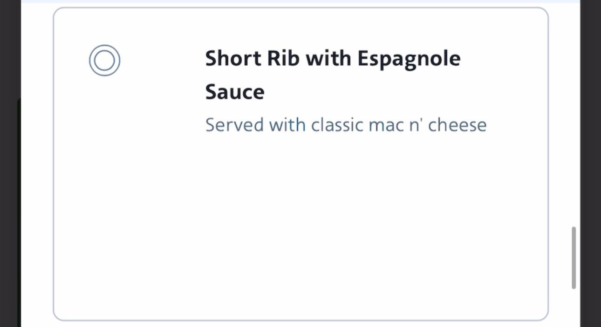Select the Short Rib radio button

pos(105,61)
